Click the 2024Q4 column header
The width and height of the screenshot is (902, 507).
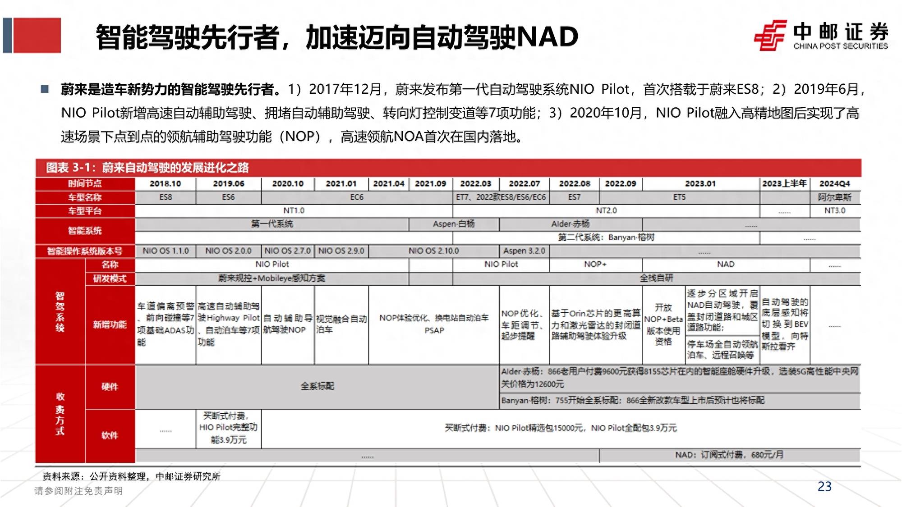(835, 183)
